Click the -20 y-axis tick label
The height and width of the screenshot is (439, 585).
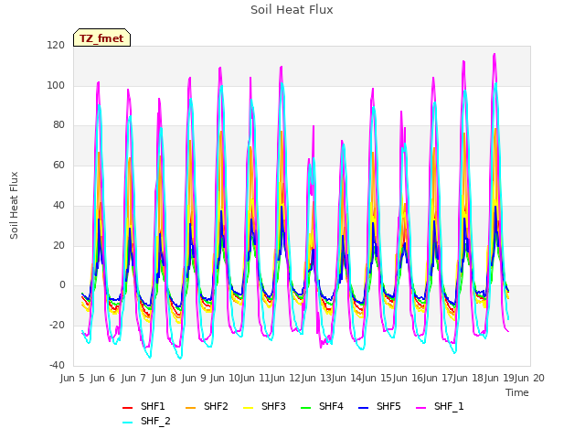(x=57, y=326)
